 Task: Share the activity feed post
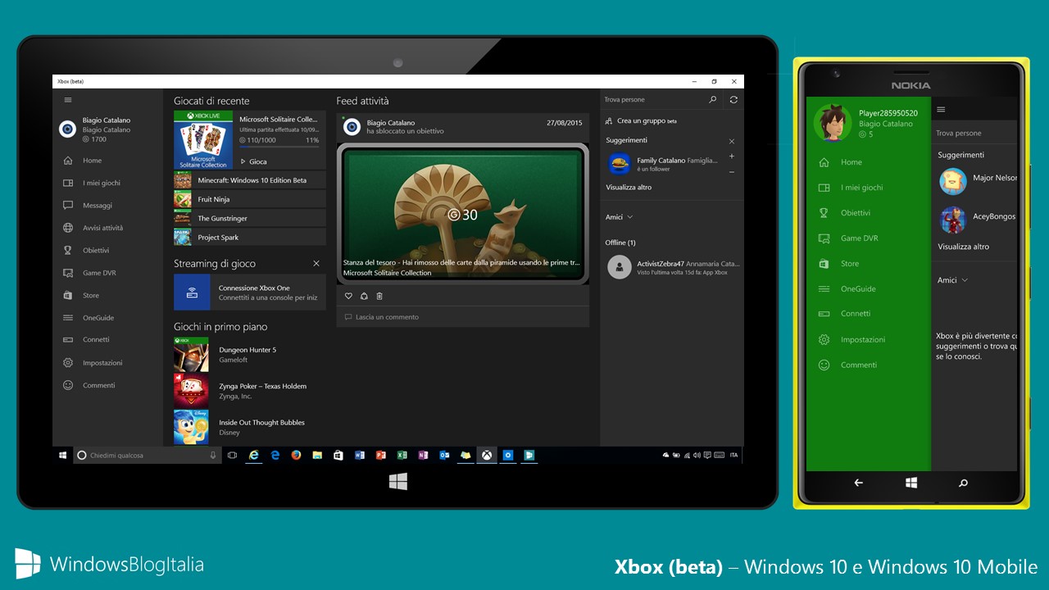[364, 296]
